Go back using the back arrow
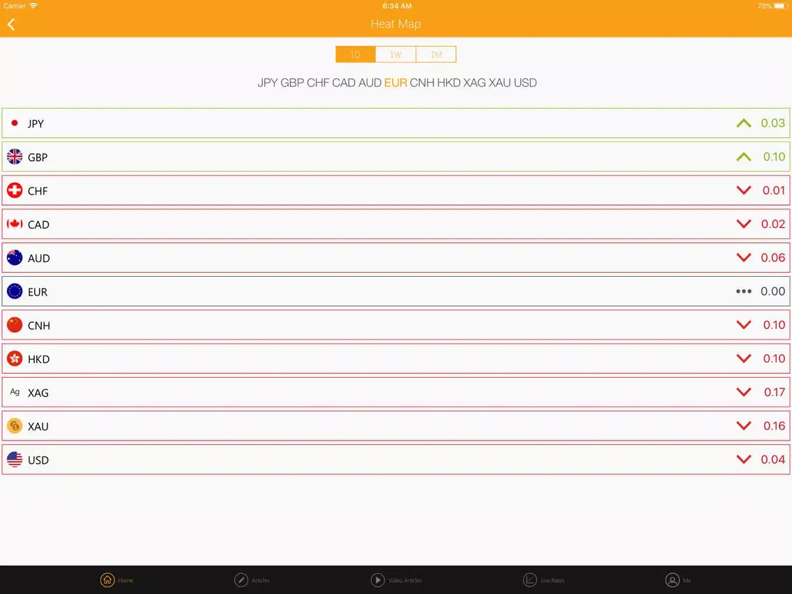 coord(11,24)
